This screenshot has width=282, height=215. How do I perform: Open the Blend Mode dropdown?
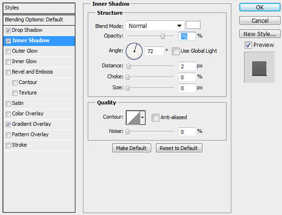click(x=155, y=26)
